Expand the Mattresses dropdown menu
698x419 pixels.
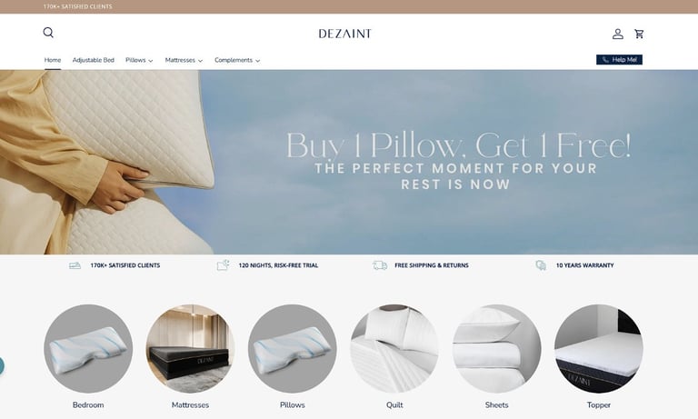point(184,60)
